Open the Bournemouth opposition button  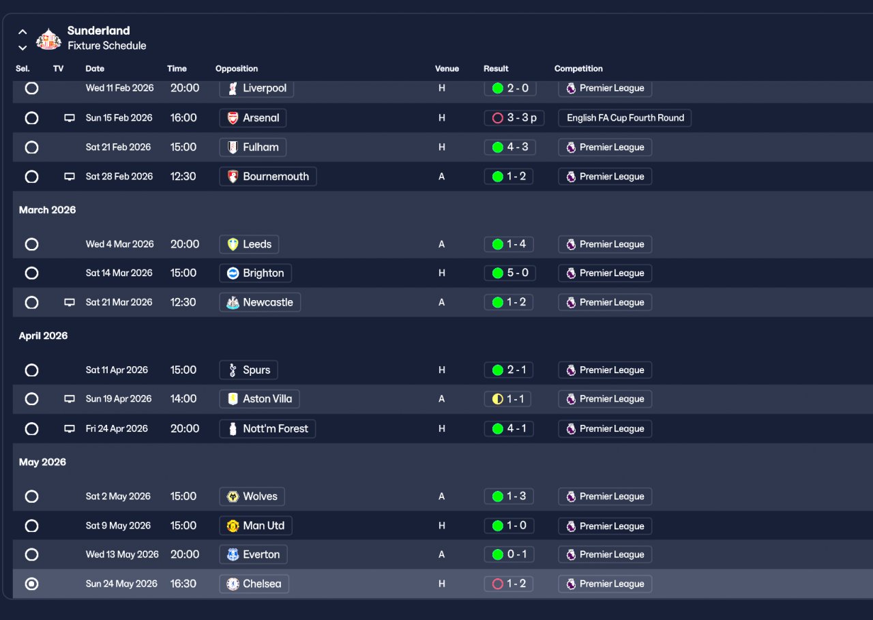pos(268,177)
